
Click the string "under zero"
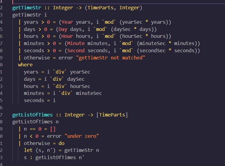point(82,136)
